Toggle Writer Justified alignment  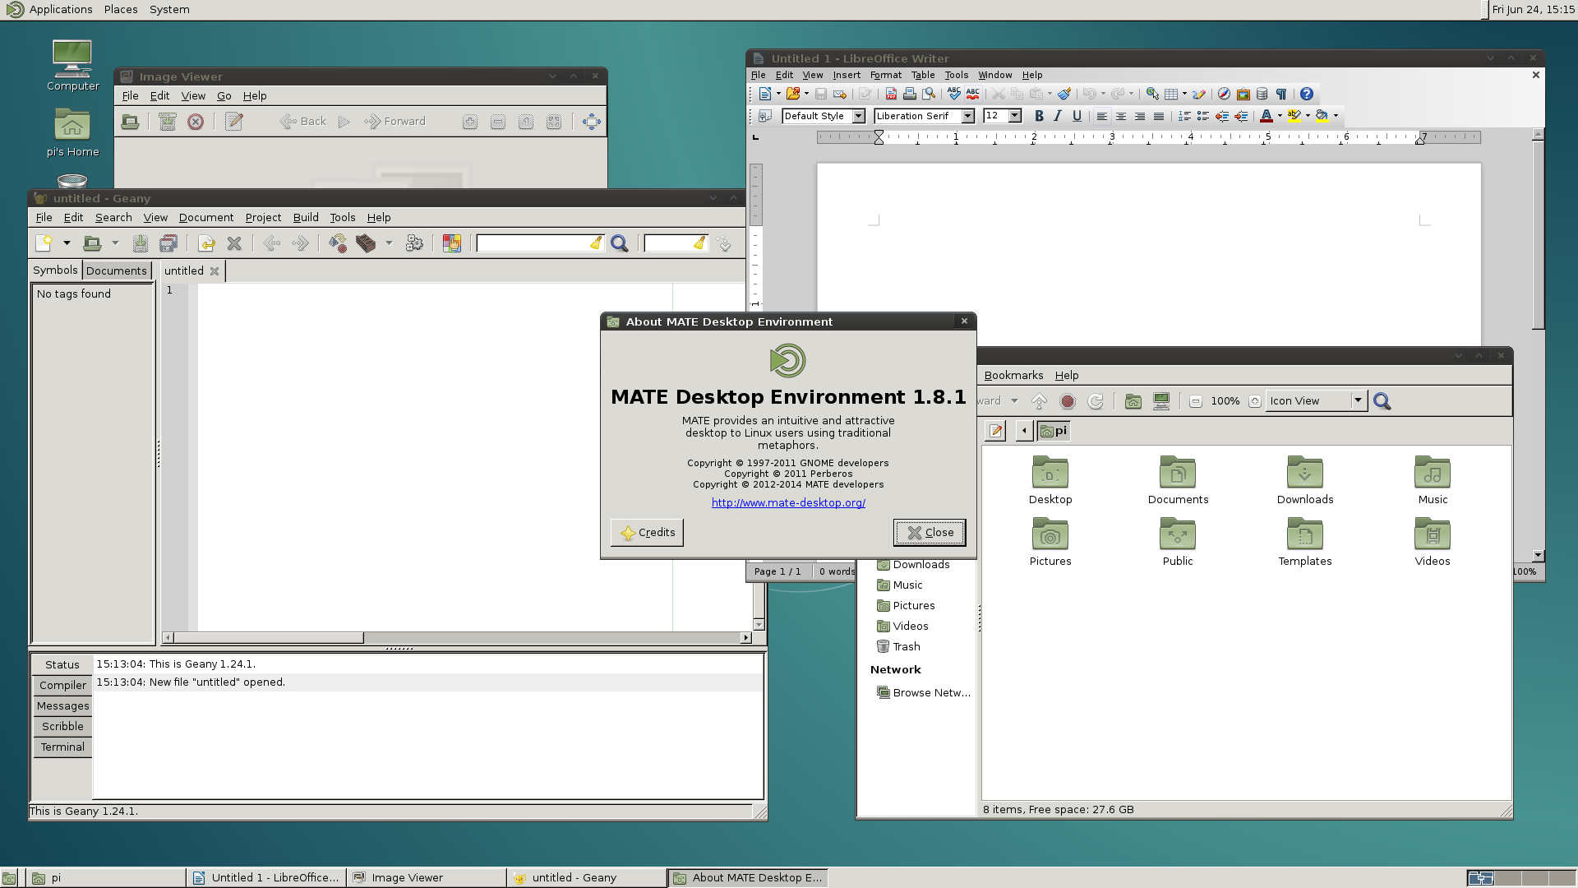pyautogui.click(x=1159, y=116)
